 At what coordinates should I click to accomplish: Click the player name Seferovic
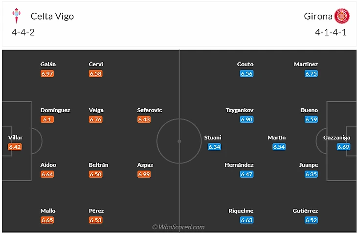click(149, 110)
